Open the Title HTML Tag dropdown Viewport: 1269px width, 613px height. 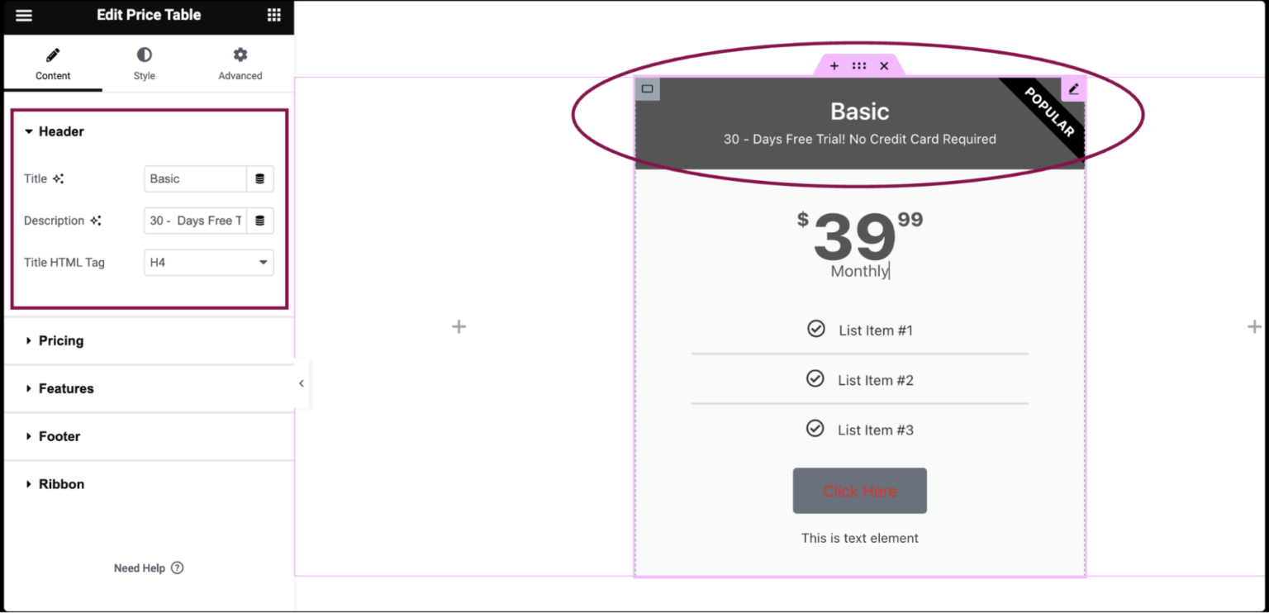(x=208, y=262)
